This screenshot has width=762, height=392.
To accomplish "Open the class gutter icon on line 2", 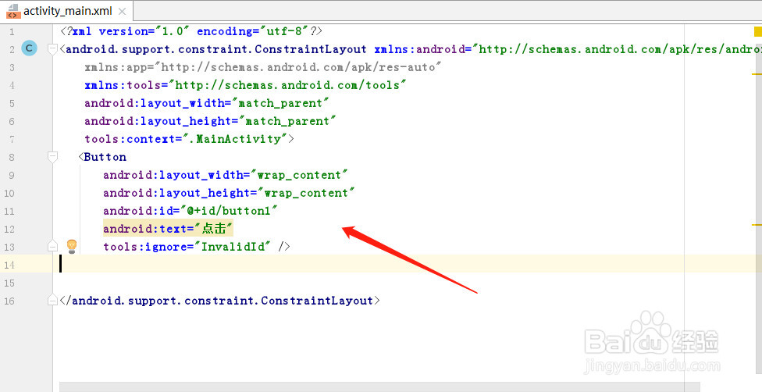I will click(29, 48).
